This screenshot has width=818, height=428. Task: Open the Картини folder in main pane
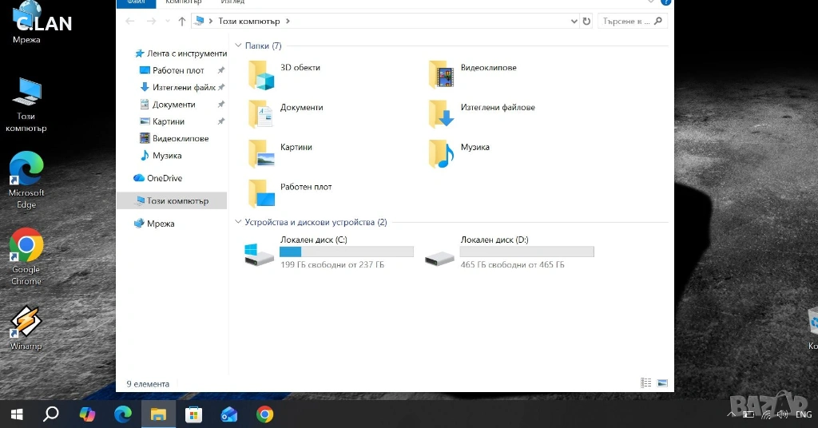(280, 153)
